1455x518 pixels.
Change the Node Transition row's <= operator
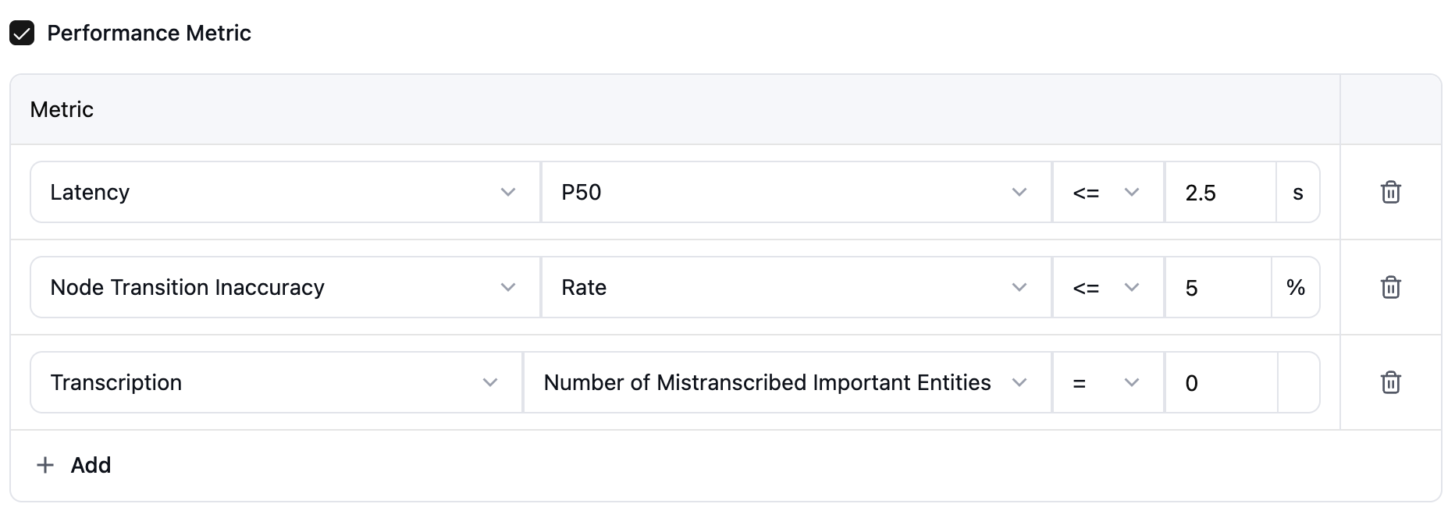pyautogui.click(x=1107, y=287)
